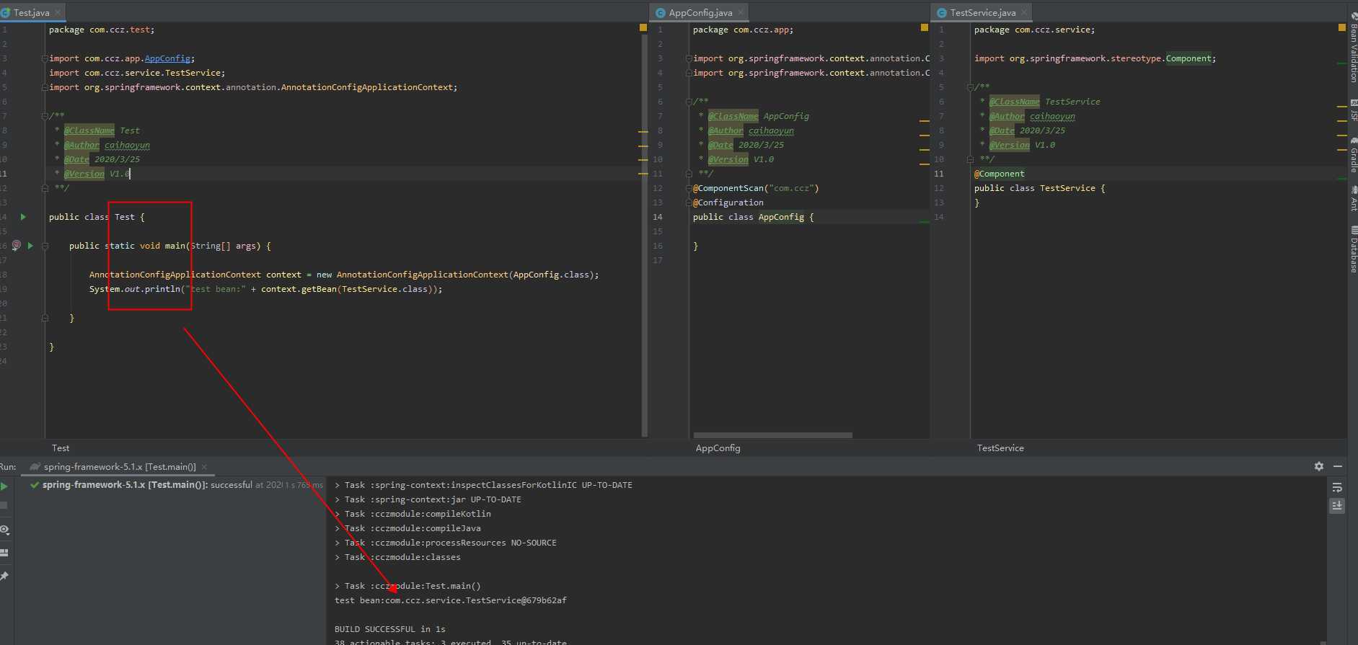Click the AppConfig class name declaration

coord(781,217)
